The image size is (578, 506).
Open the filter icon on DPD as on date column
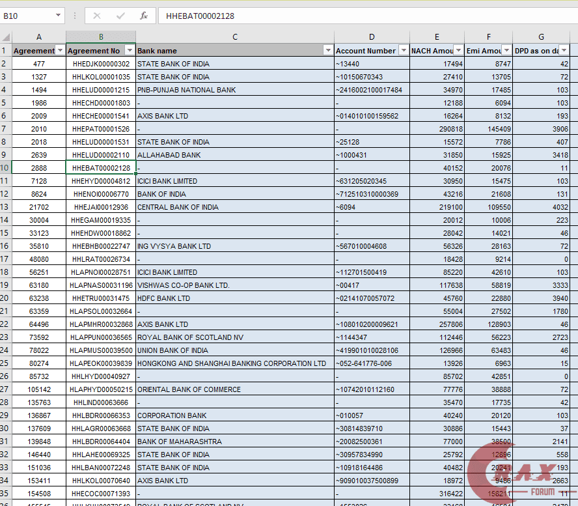564,50
